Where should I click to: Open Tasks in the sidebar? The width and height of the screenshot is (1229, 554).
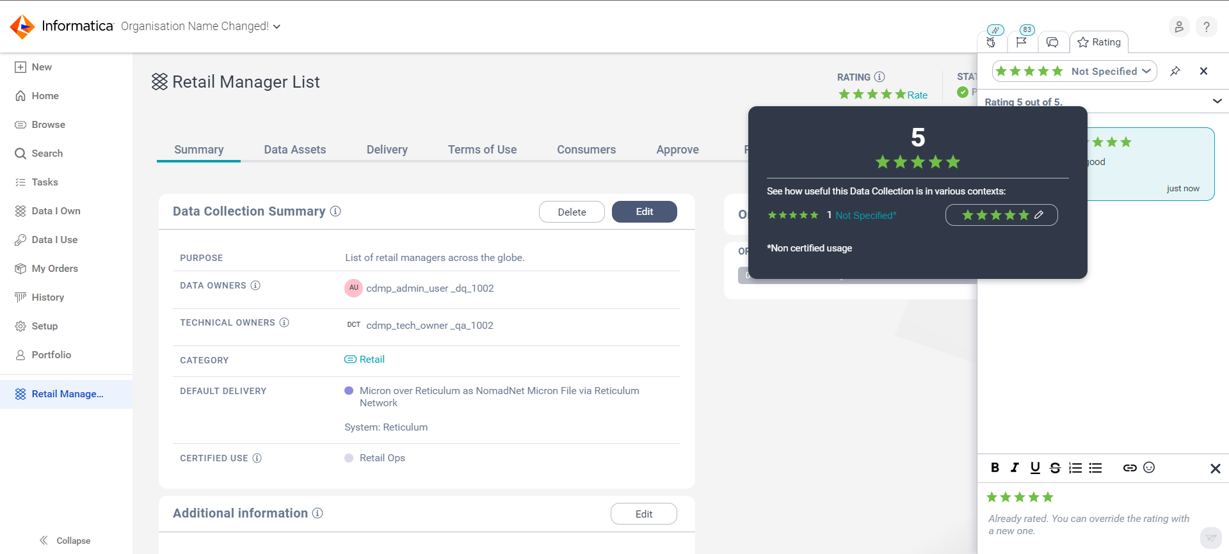[36, 182]
